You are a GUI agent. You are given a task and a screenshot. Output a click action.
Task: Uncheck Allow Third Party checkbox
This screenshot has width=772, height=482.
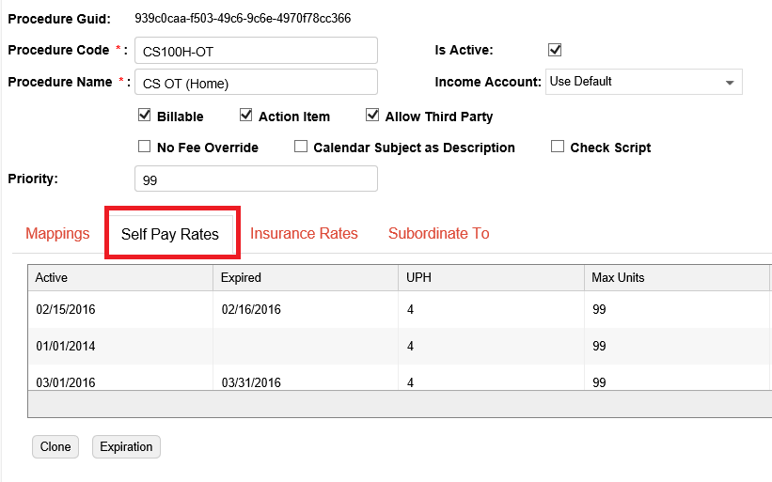tap(372, 115)
